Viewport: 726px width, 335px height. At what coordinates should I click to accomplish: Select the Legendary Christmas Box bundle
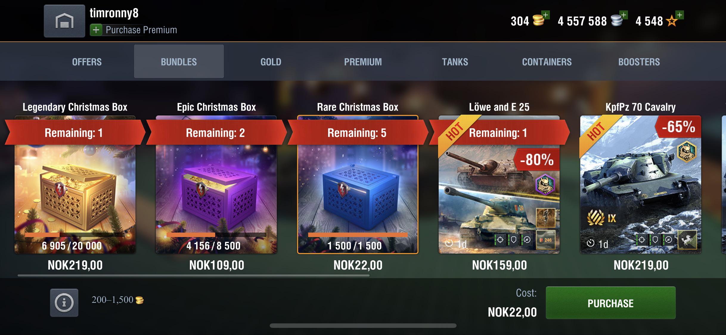click(x=75, y=185)
